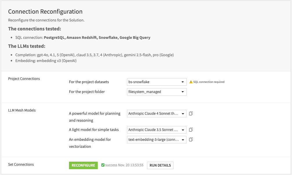Copy the light model identifier

(x=191, y=130)
